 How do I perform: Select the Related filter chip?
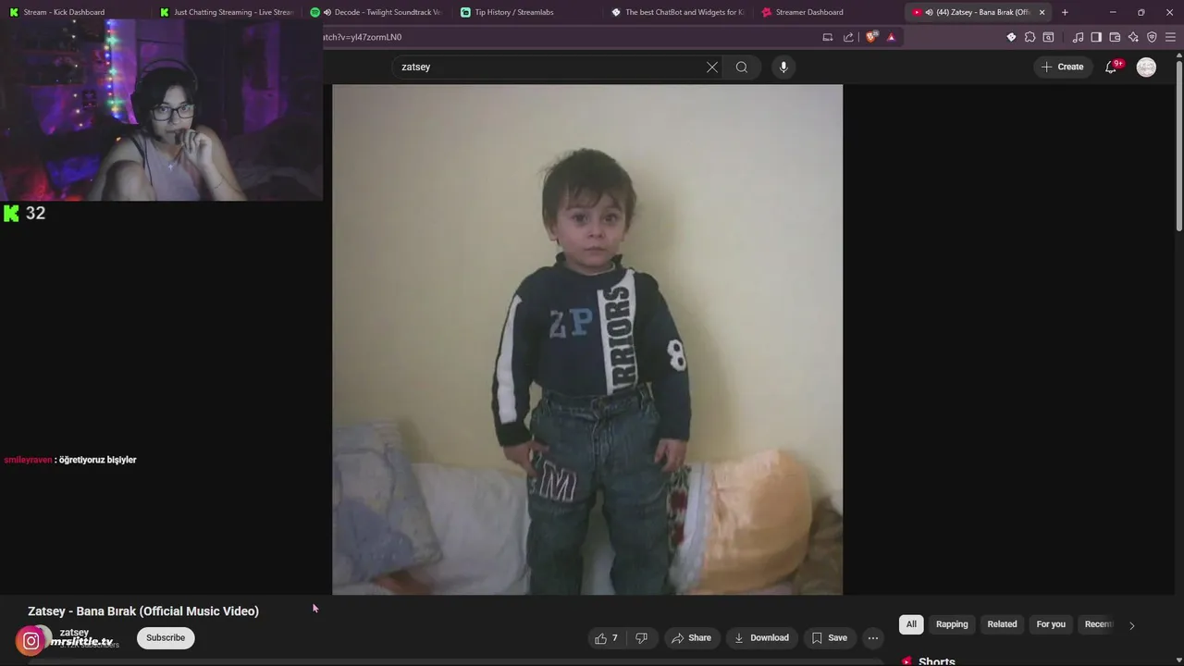pyautogui.click(x=1002, y=624)
